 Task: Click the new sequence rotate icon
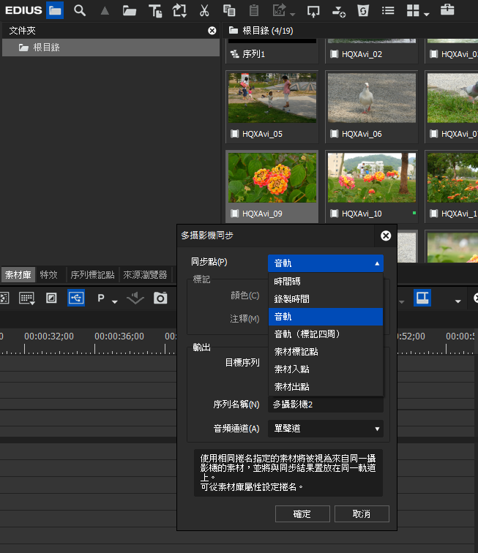click(179, 11)
